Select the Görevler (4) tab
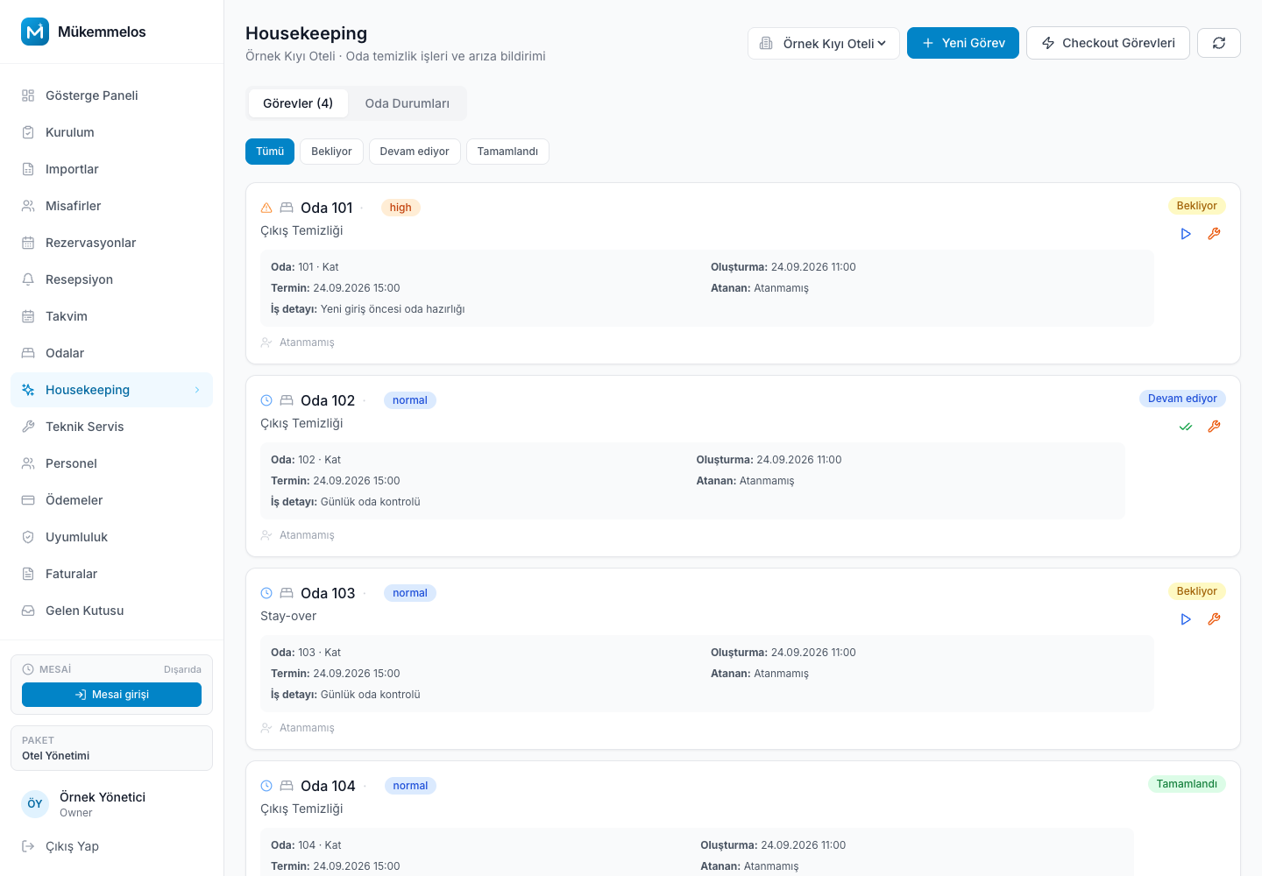Image resolution: width=1262 pixels, height=876 pixels. coord(298,103)
